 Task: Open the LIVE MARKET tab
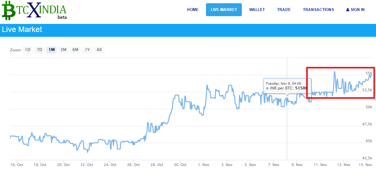point(224,10)
